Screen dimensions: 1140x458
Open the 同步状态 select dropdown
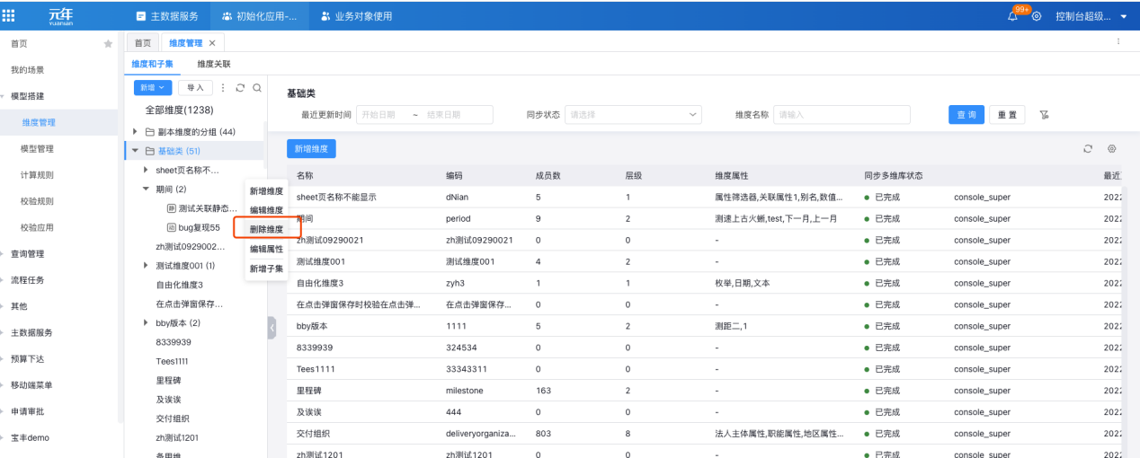pyautogui.click(x=634, y=115)
